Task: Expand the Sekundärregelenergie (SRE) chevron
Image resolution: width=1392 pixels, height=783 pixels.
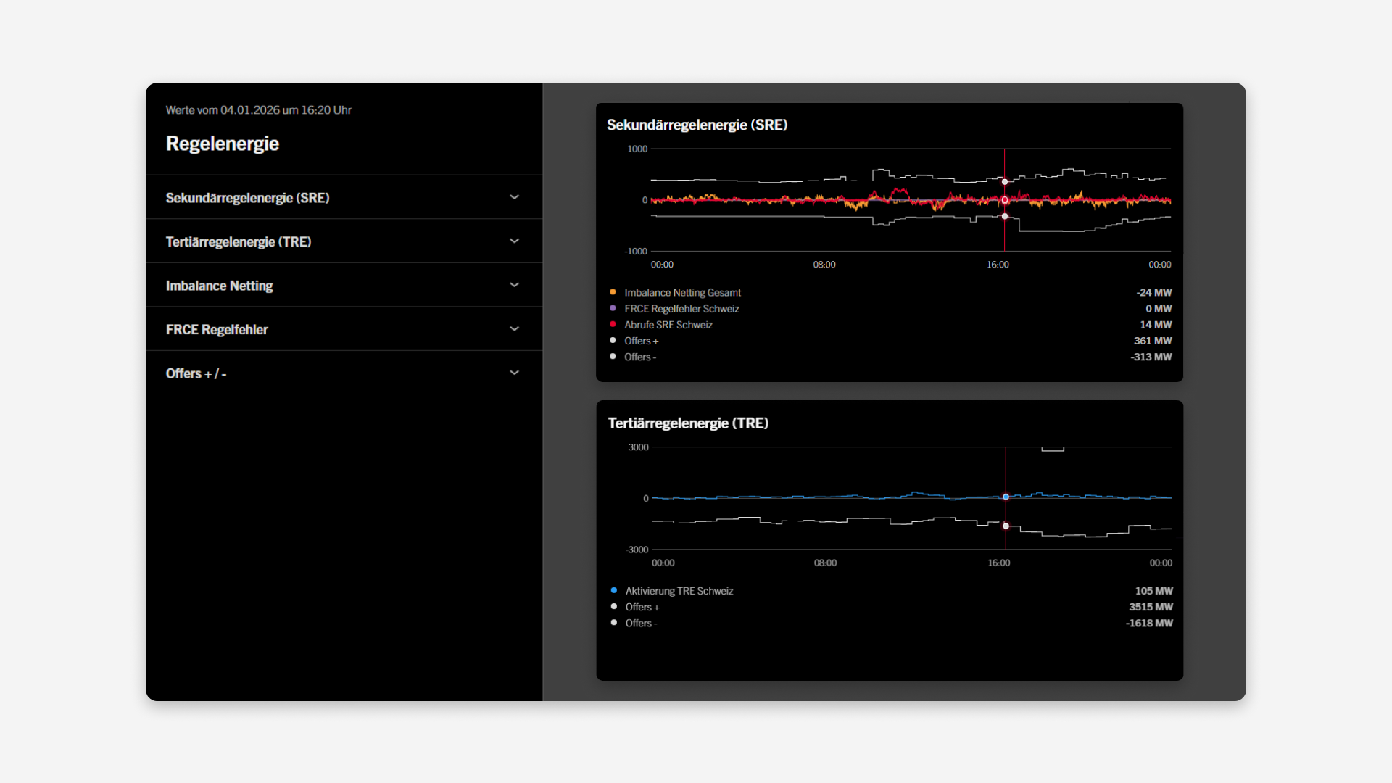Action: [x=514, y=197]
